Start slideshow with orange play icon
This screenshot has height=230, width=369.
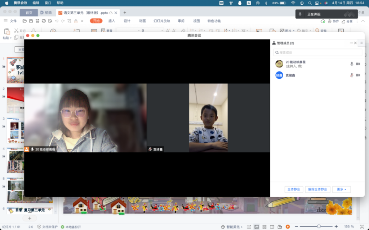(288, 227)
